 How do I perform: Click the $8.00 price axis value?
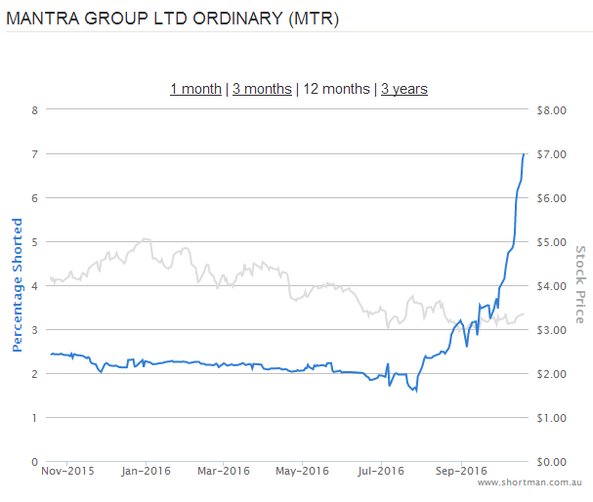tap(551, 110)
